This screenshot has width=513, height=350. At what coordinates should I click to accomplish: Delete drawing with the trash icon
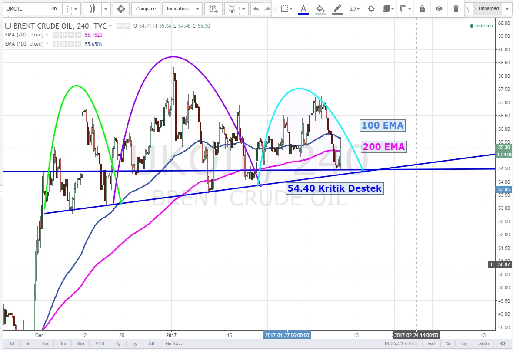point(456,9)
